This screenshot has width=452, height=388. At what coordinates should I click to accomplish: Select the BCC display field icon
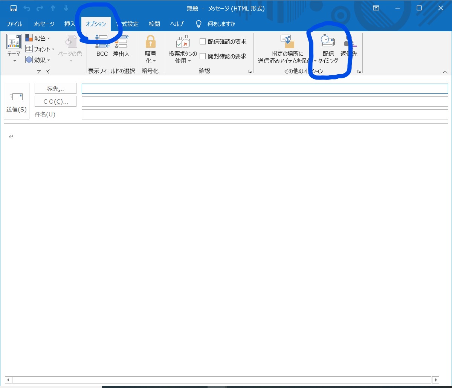pos(101,47)
